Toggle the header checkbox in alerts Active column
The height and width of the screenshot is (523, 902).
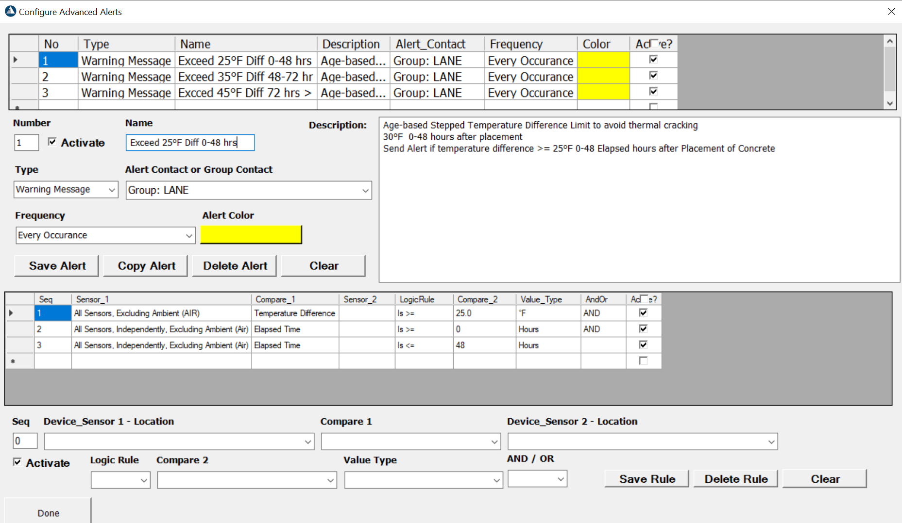click(654, 43)
